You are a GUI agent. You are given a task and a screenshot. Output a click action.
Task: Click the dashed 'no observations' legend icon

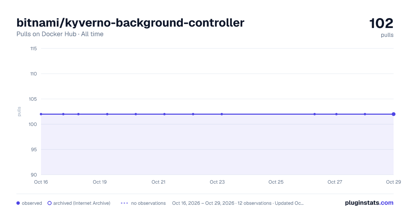pyautogui.click(x=124, y=203)
